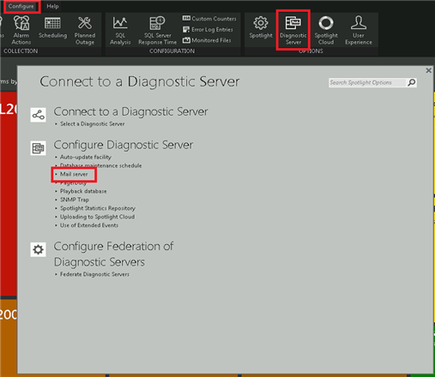Open the Scheduling calendar tool

point(52,27)
